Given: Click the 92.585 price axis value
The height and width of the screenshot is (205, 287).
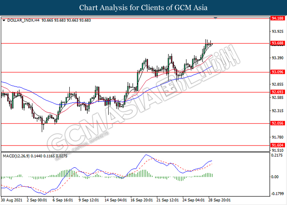Looking at the screenshot, I should 278,98.
